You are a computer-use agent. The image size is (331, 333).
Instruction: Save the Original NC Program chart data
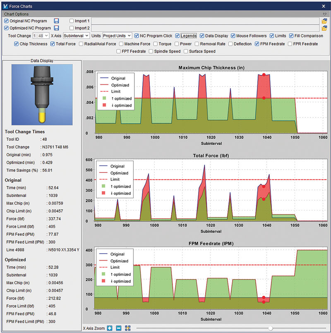click(x=56, y=21)
